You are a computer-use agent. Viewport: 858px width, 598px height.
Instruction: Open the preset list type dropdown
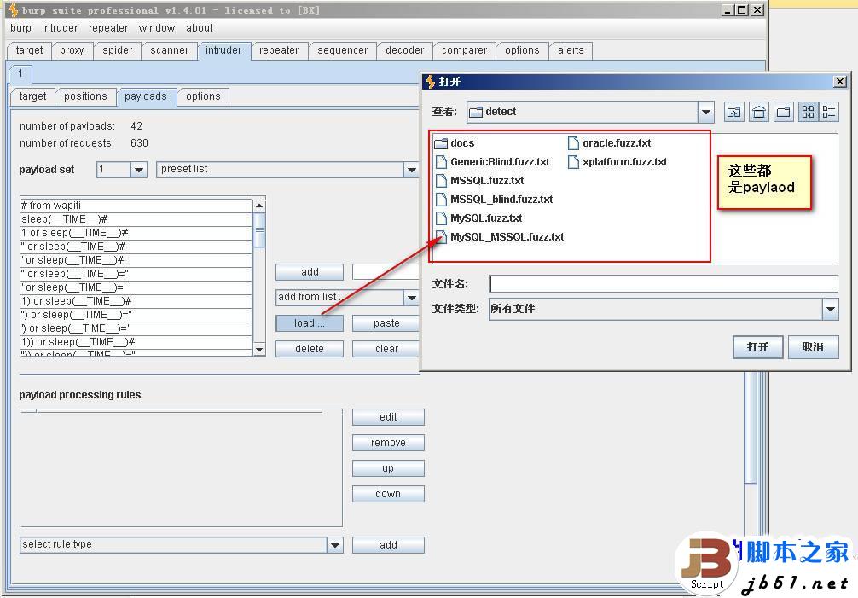pyautogui.click(x=411, y=170)
